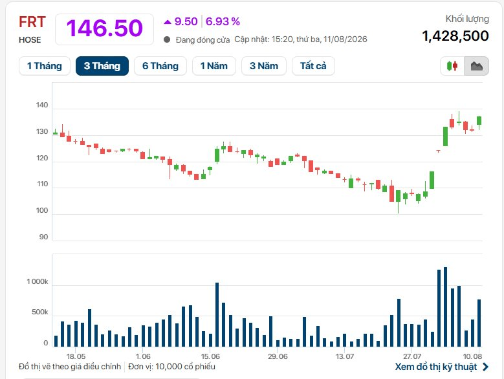Click the Khối lượng label
This screenshot has height=379, width=504.
coord(467,19)
